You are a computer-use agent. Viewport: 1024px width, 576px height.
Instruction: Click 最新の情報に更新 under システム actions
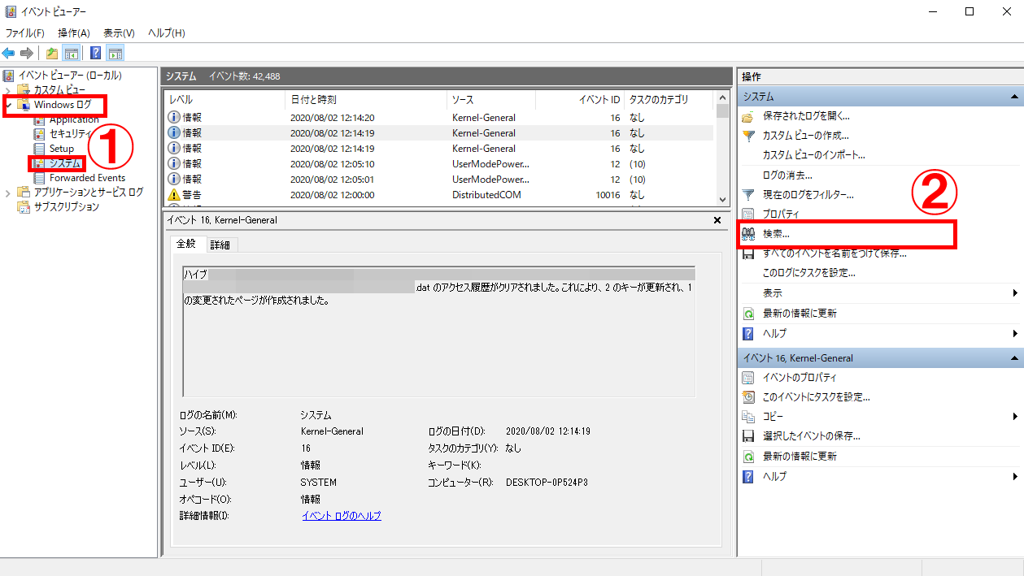tap(800, 314)
